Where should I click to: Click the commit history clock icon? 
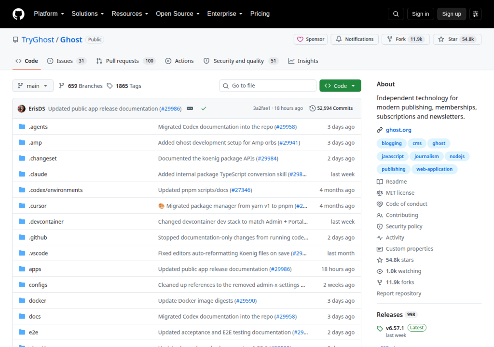[312, 108]
